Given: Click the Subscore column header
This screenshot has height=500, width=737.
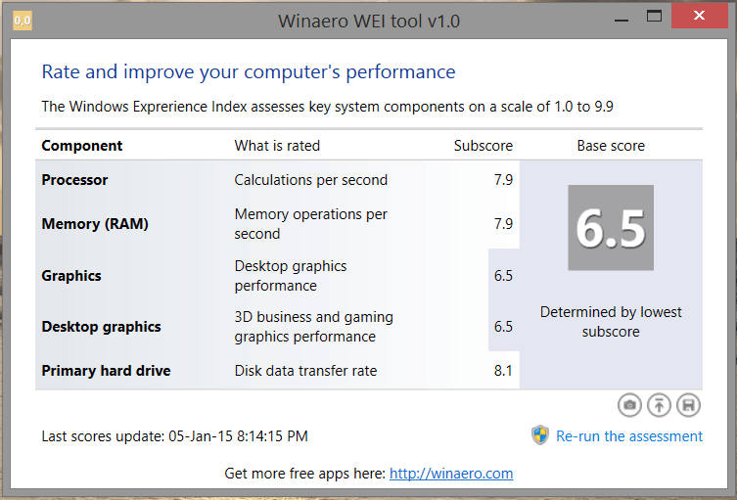Looking at the screenshot, I should click(x=484, y=146).
